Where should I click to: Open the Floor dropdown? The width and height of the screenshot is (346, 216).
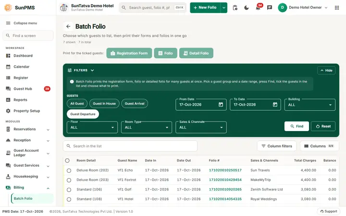click(92, 127)
